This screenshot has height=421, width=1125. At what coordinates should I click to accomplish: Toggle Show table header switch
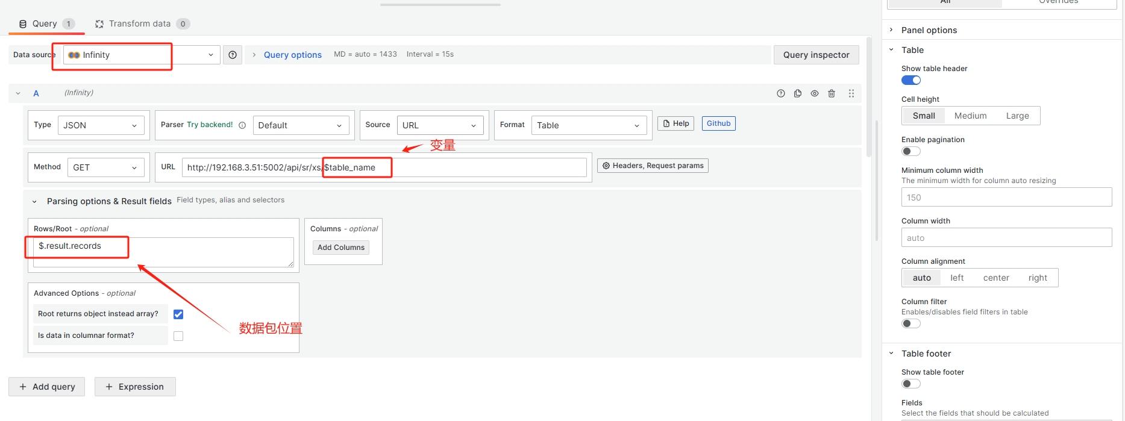(x=910, y=80)
